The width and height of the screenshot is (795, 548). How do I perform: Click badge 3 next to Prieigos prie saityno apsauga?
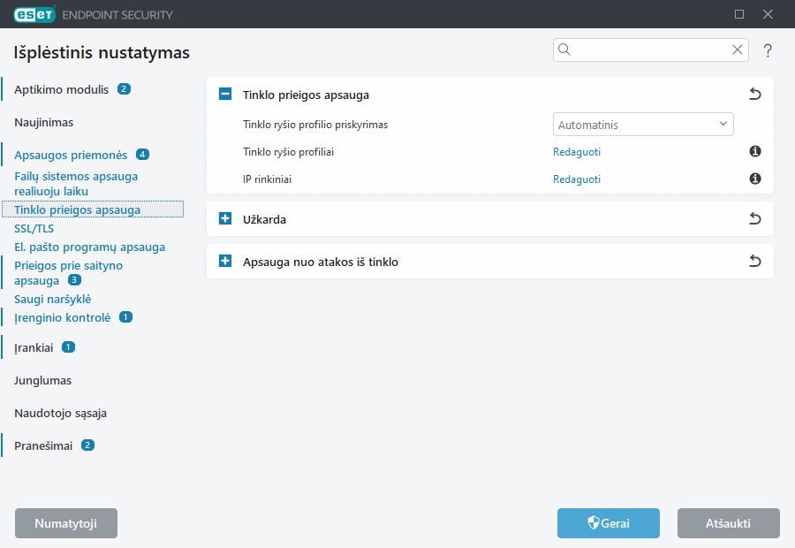[x=74, y=279]
